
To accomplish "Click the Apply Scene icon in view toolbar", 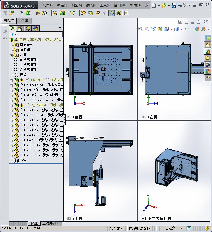I will pos(204,29).
